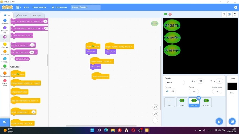
Task: Switch to the Костюмы tab
Action: click(x=22, y=15)
